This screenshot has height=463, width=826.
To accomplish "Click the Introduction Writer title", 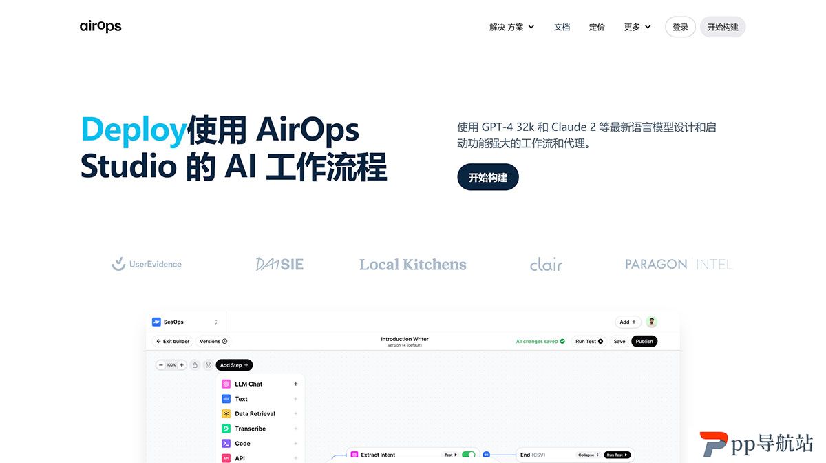I will pos(405,339).
